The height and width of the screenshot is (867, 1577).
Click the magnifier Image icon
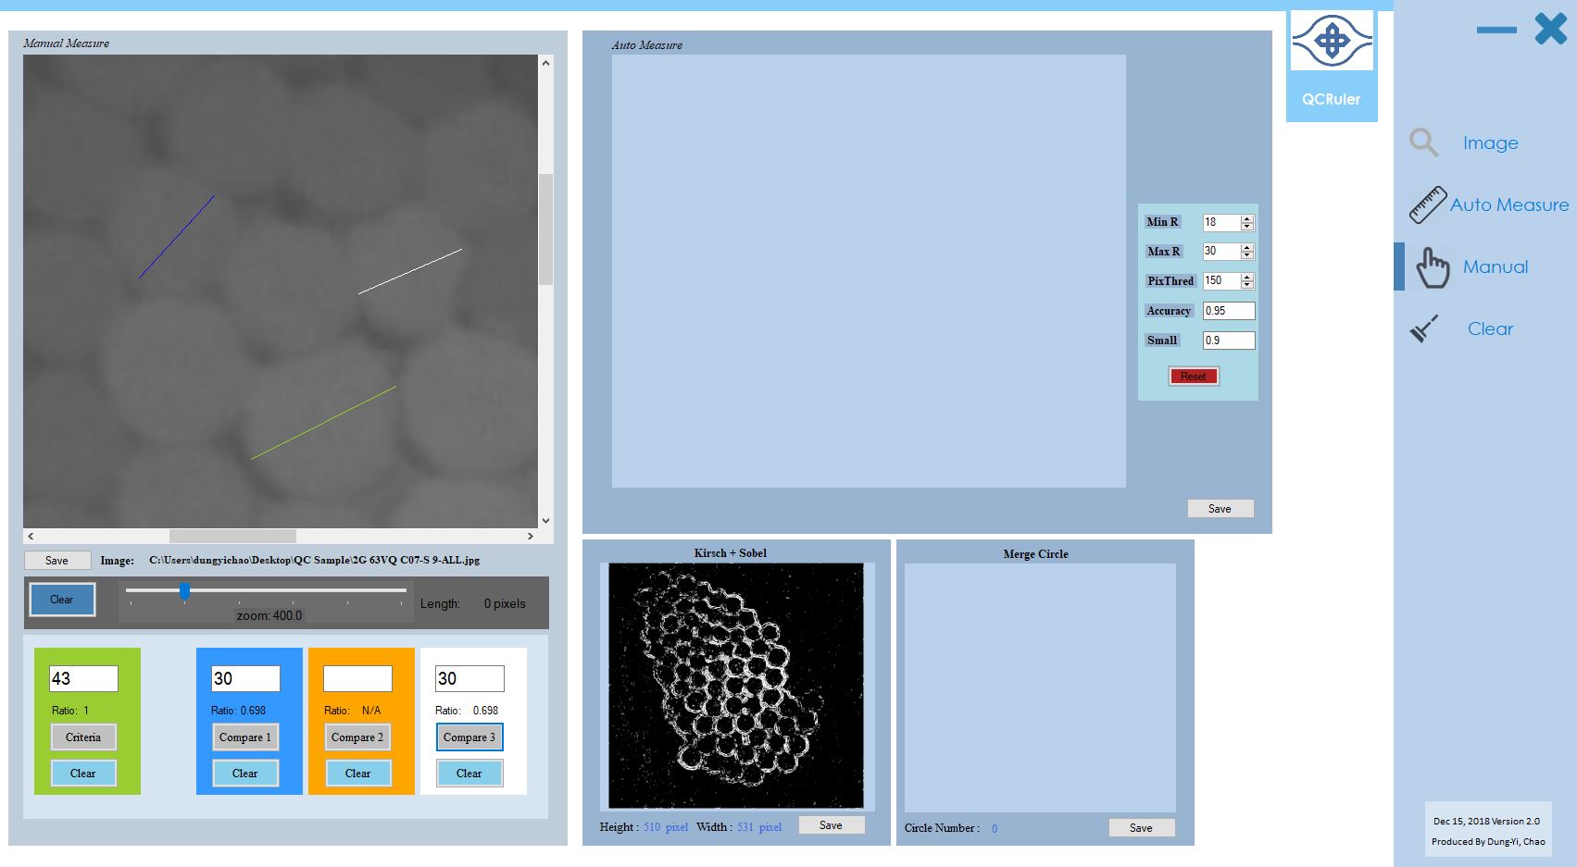click(x=1423, y=142)
